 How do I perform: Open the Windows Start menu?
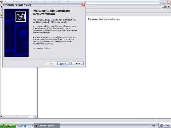click(x=8, y=126)
